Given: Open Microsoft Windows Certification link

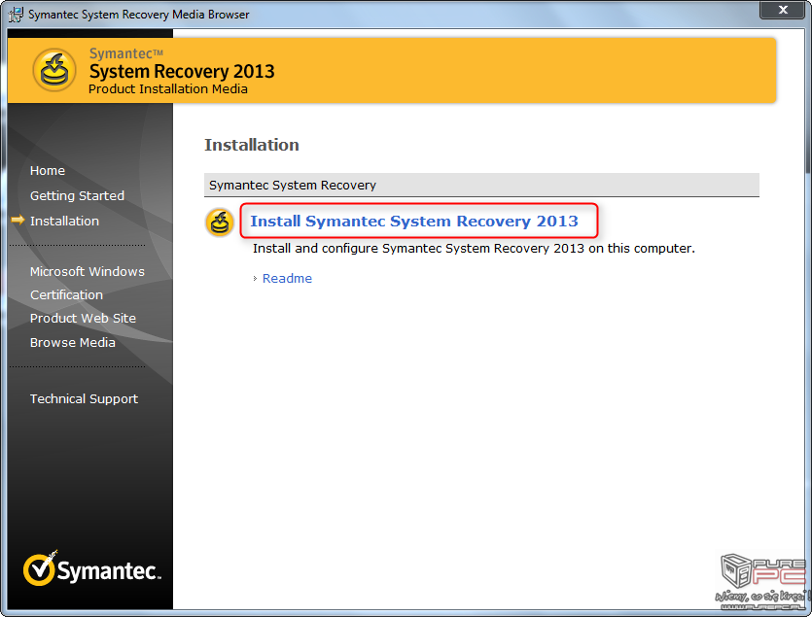Looking at the screenshot, I should tap(88, 283).
